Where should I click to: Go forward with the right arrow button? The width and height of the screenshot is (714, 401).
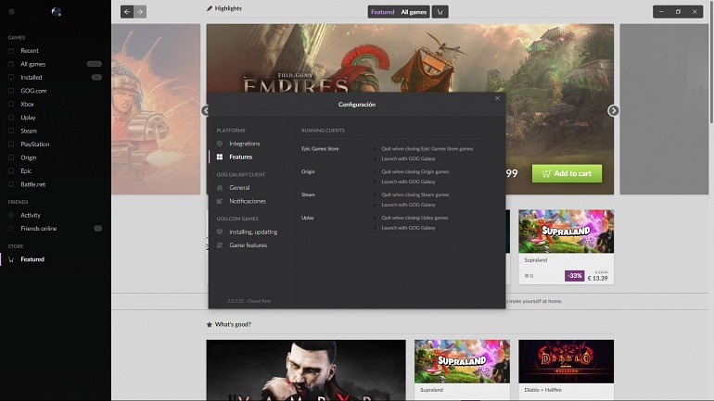tap(140, 12)
